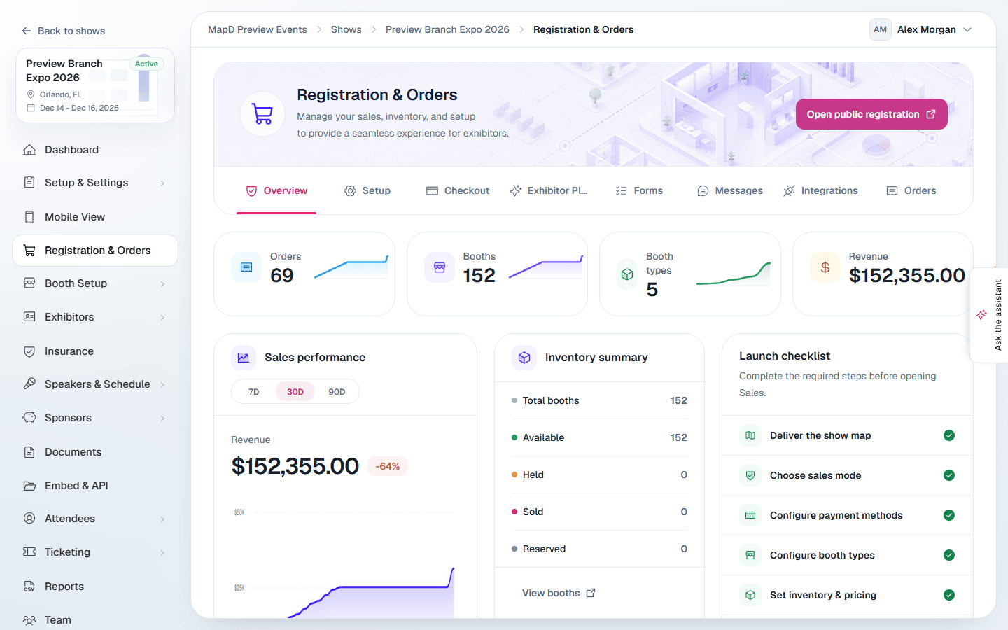Toggle the Deliver the show map checkmark
The width and height of the screenshot is (1008, 630).
[x=949, y=435]
